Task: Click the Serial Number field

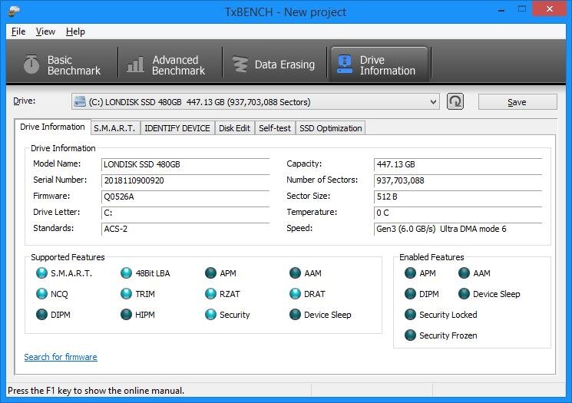Action: 185,180
